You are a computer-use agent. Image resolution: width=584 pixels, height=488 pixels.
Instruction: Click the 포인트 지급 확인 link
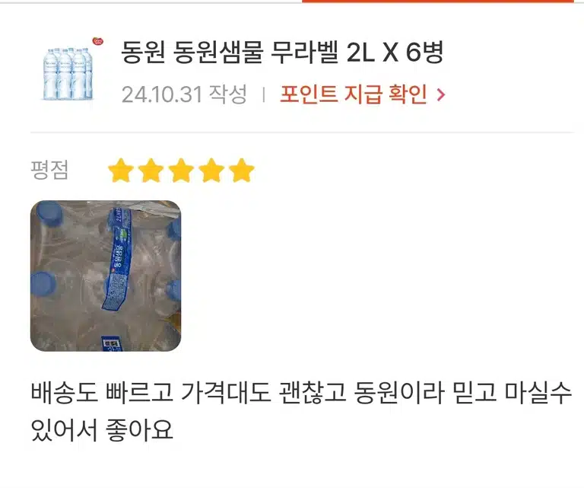click(353, 94)
